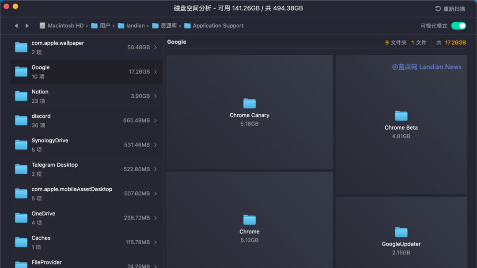Click the Telegram Desktop folder icon
Screen dimensions: 477x268
(21, 169)
